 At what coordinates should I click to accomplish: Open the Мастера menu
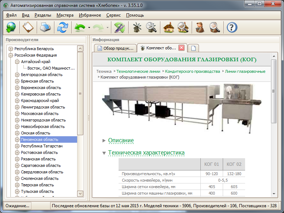pos(65,15)
